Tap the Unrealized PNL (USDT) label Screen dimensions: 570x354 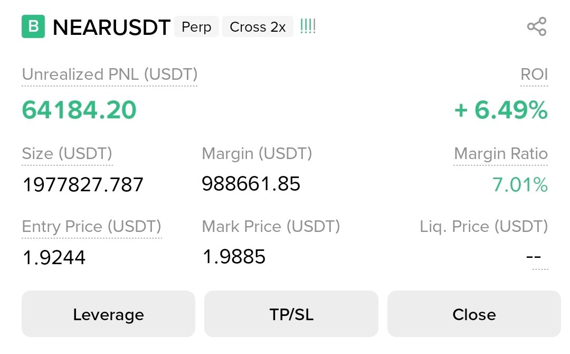coord(109,74)
